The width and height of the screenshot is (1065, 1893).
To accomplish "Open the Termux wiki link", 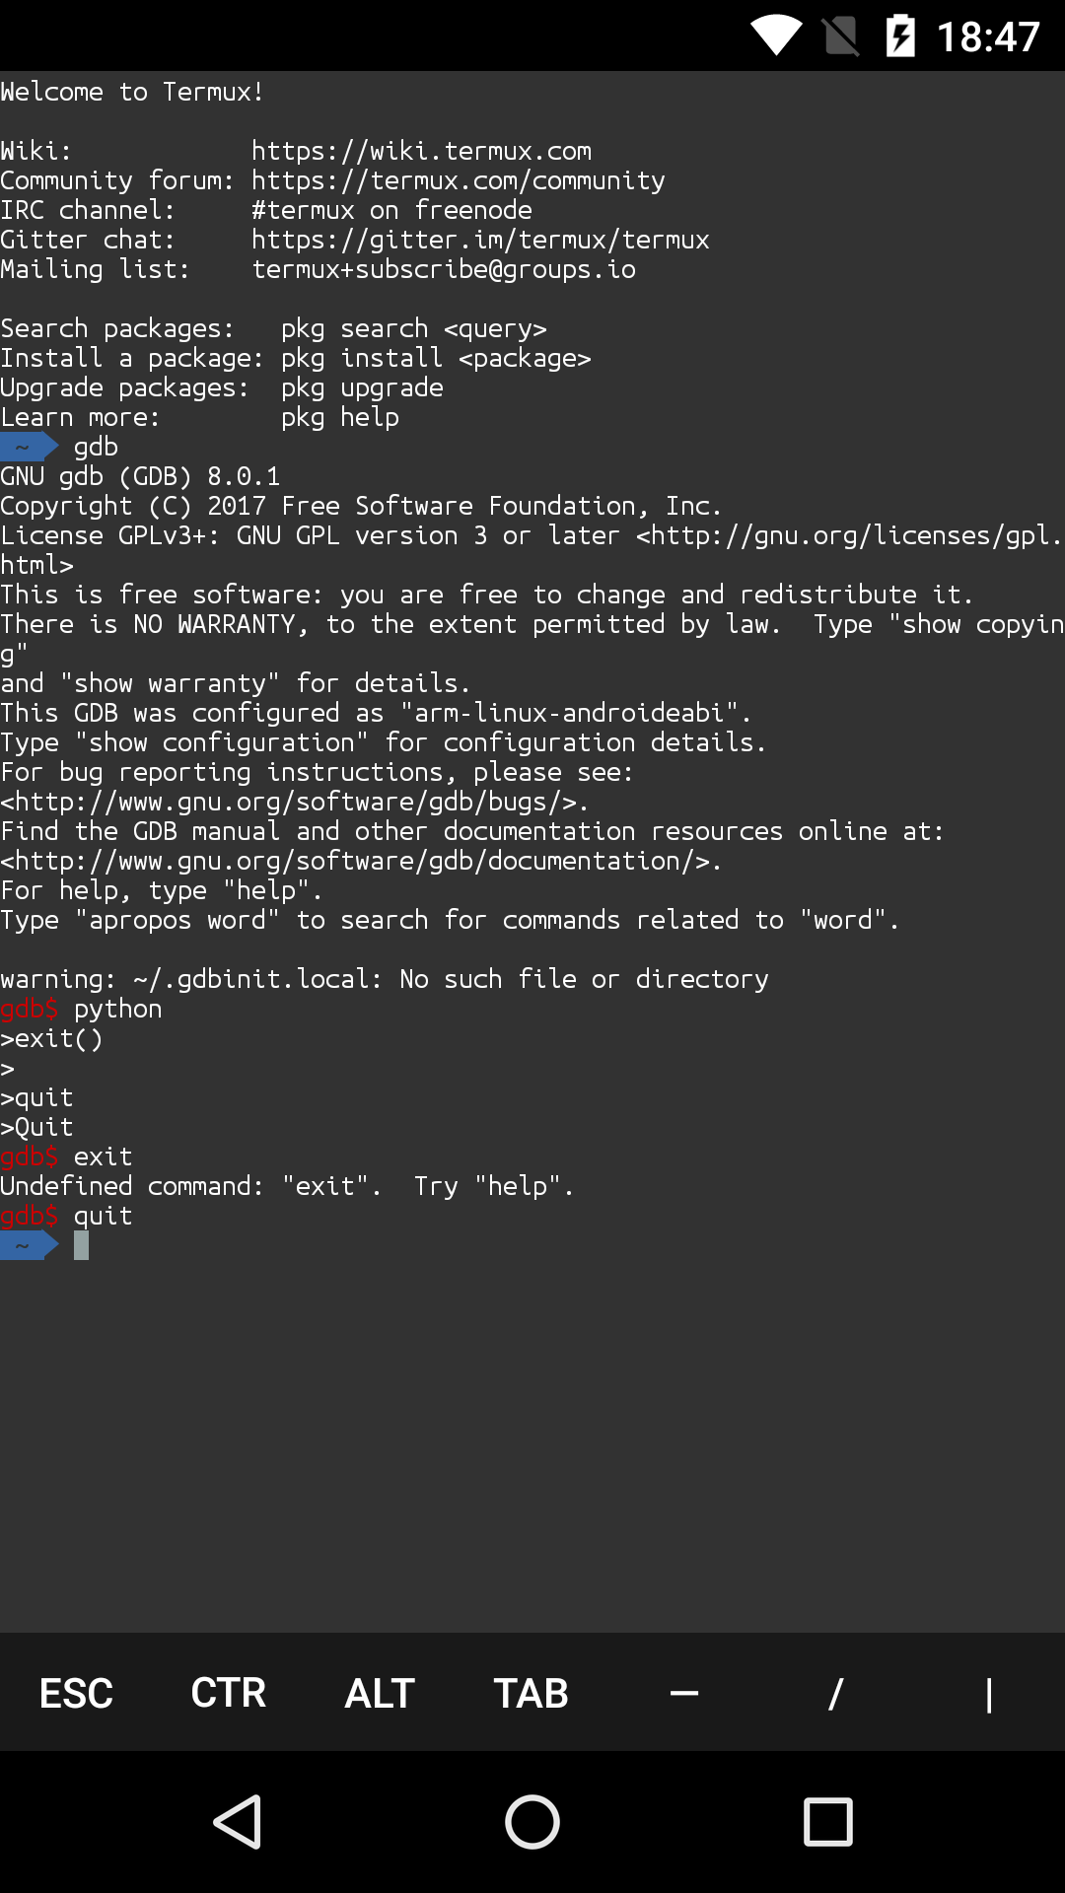I will (421, 150).
